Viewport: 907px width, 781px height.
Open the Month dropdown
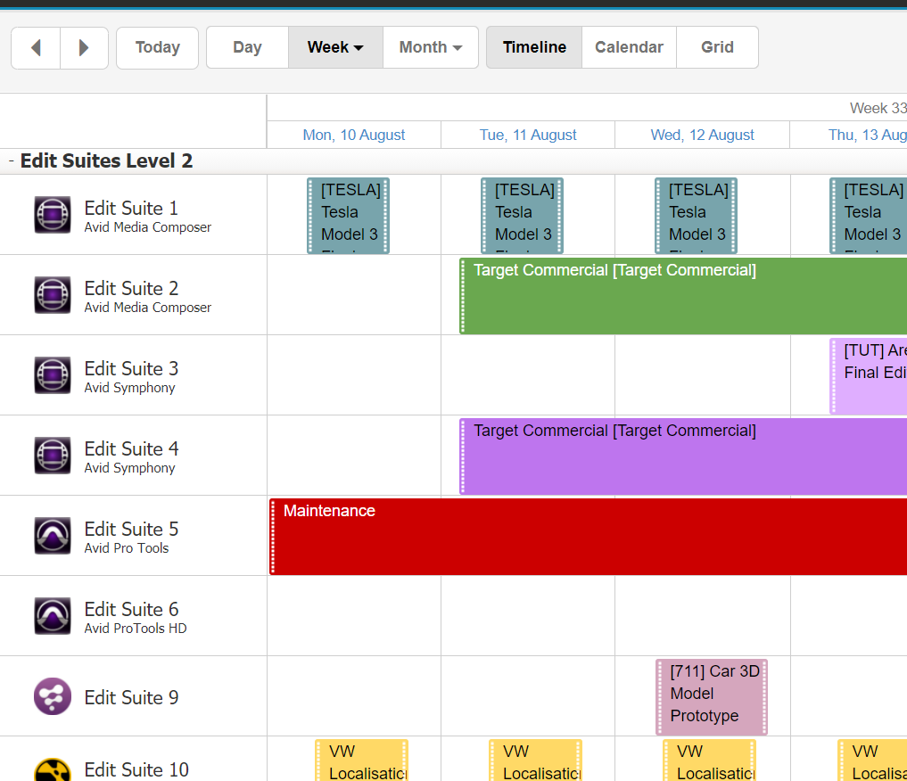tap(431, 47)
